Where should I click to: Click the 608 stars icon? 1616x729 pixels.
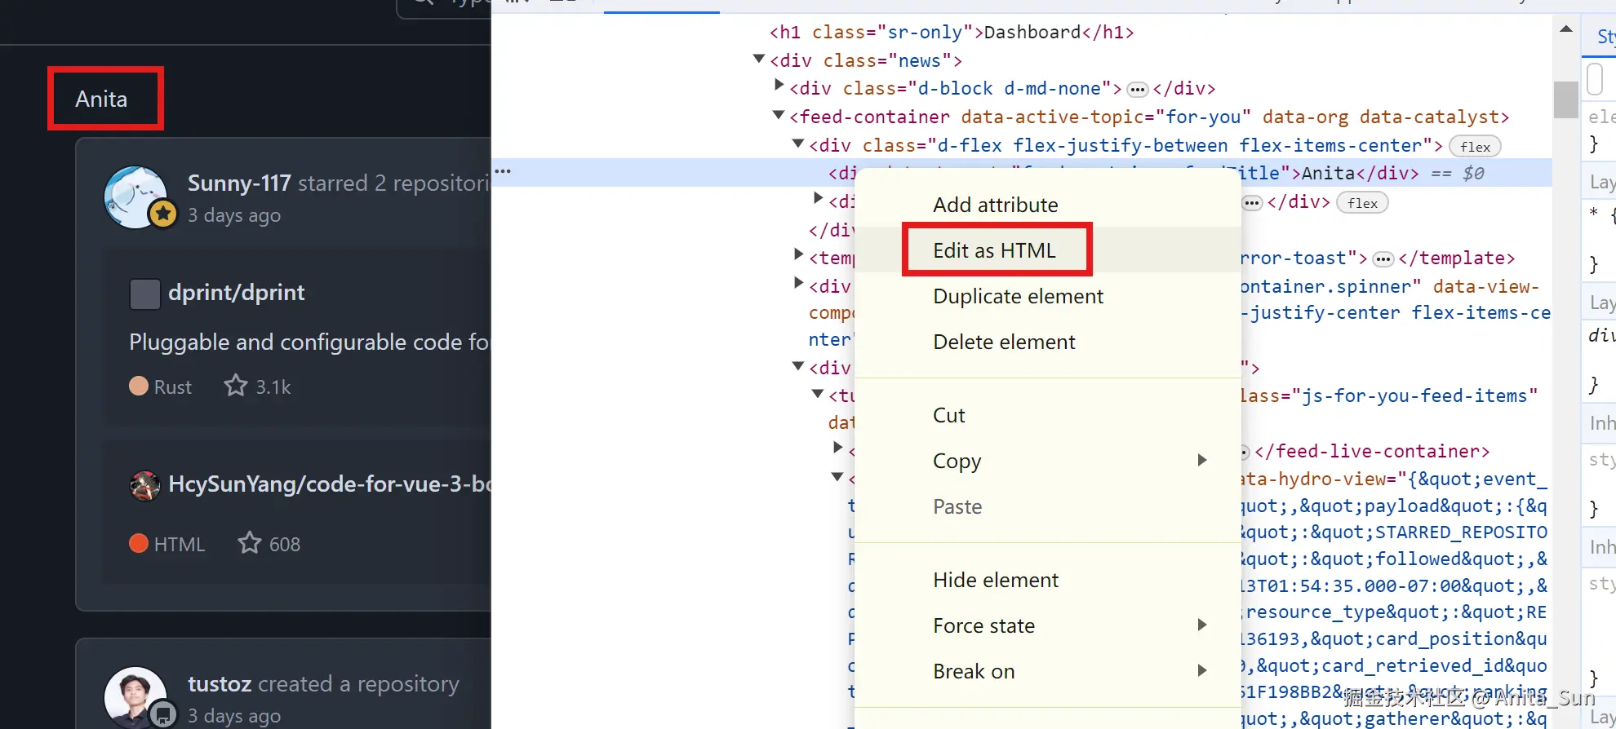click(x=249, y=543)
